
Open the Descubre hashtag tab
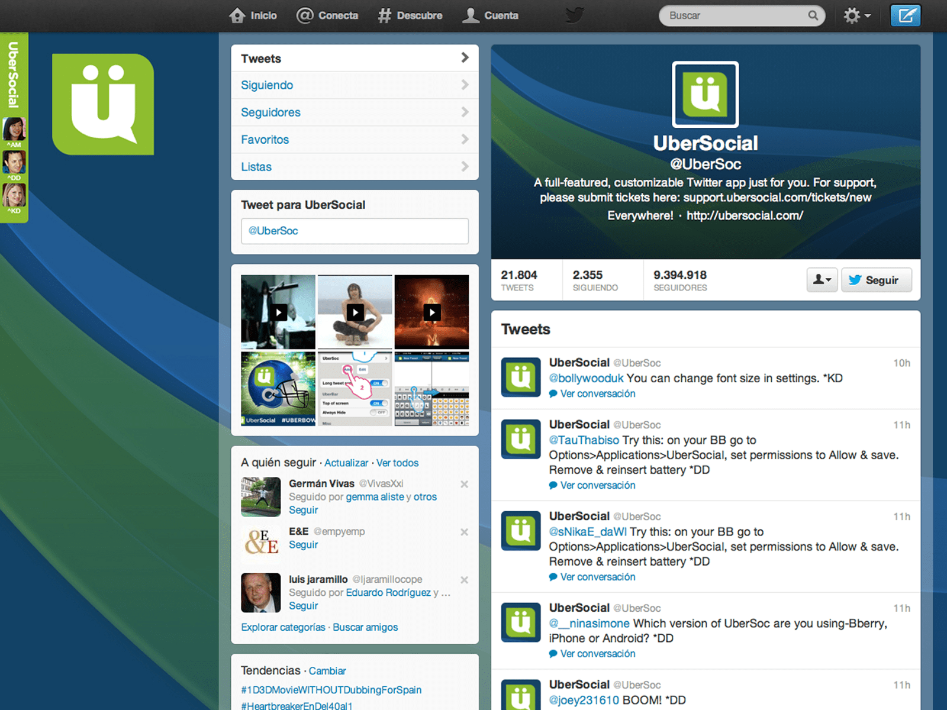tap(410, 15)
